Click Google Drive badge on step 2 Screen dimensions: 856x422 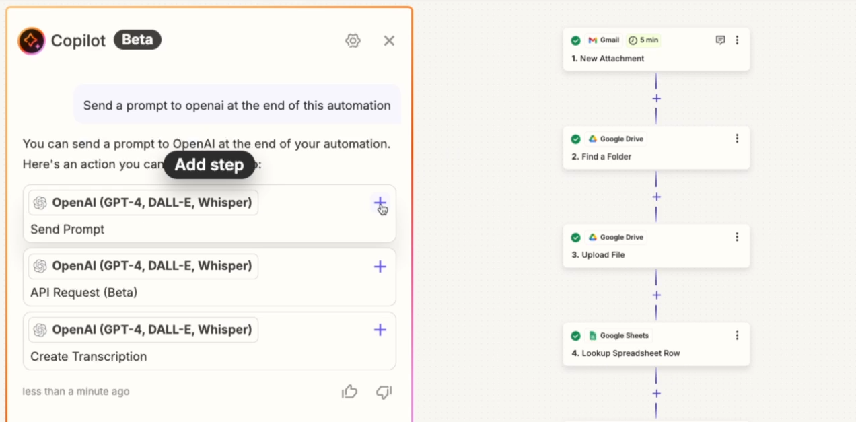coord(616,139)
